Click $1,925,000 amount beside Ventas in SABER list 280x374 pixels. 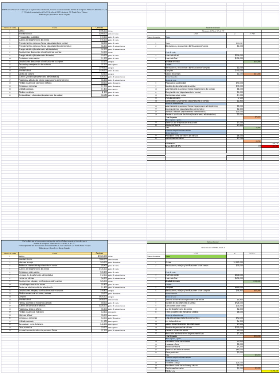point(100,256)
